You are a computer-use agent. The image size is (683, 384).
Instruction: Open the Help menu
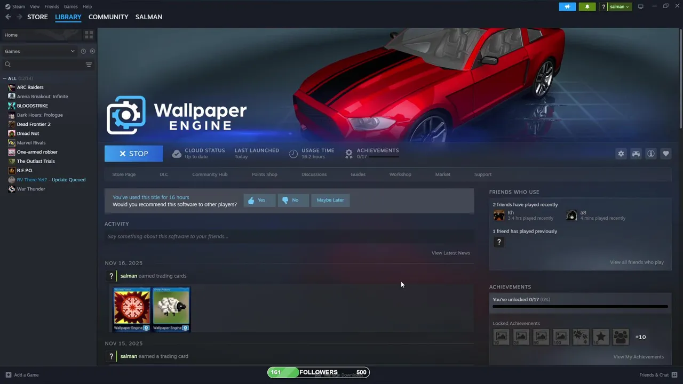(x=87, y=6)
